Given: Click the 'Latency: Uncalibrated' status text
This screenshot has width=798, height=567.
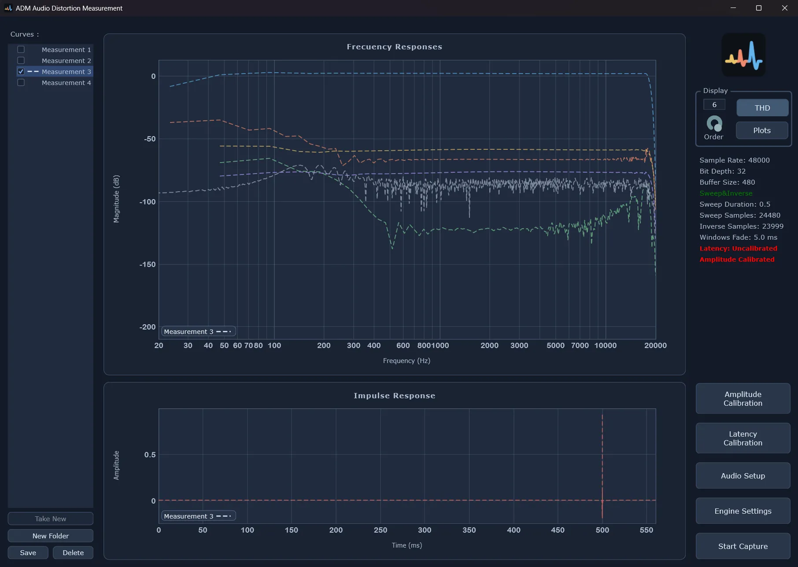Looking at the screenshot, I should [x=738, y=248].
